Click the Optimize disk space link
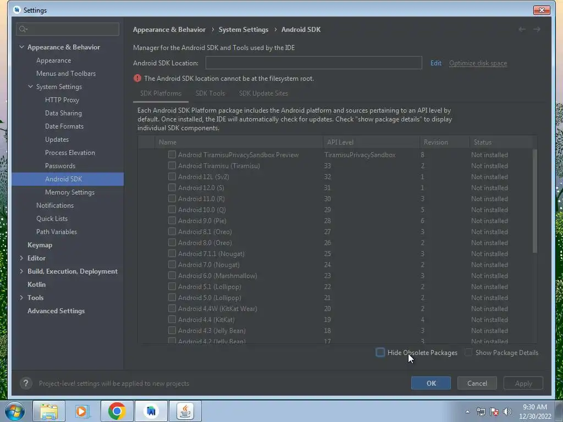 click(478, 63)
